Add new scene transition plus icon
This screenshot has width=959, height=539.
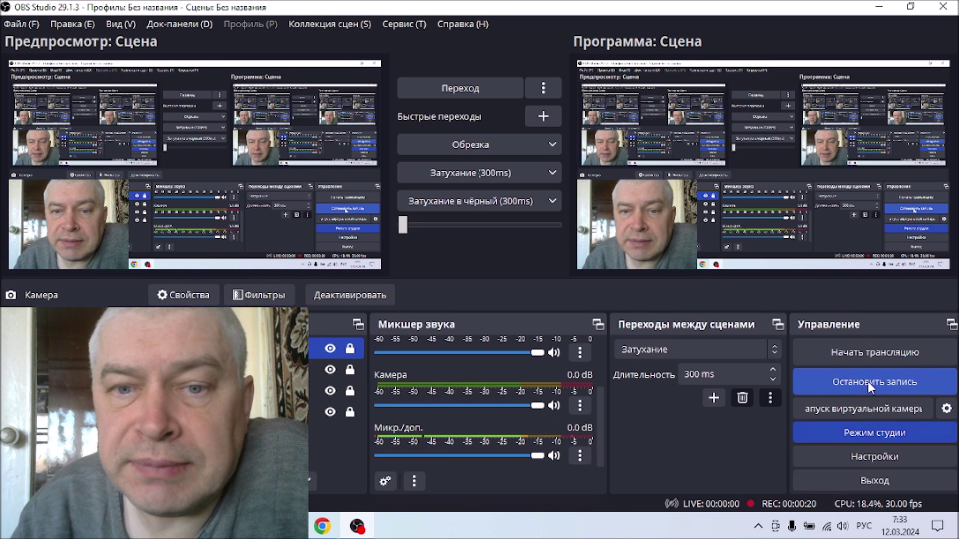[714, 398]
